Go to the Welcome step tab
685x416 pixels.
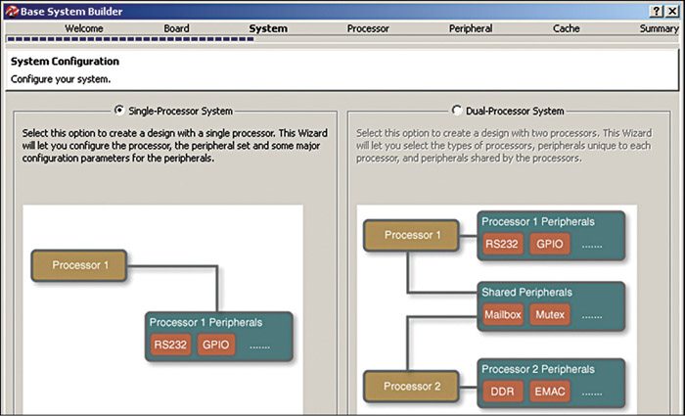tap(83, 28)
